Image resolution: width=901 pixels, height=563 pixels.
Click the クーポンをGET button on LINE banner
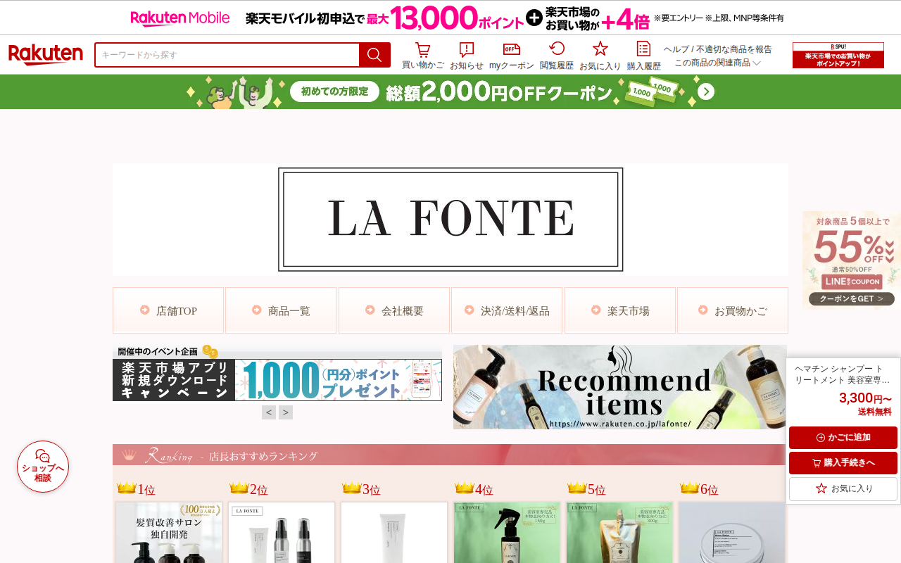852,299
